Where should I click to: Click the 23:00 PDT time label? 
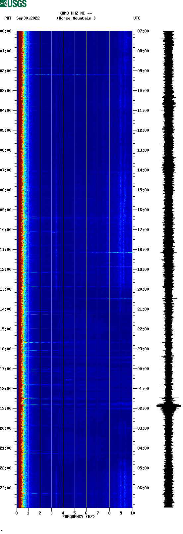6,488
